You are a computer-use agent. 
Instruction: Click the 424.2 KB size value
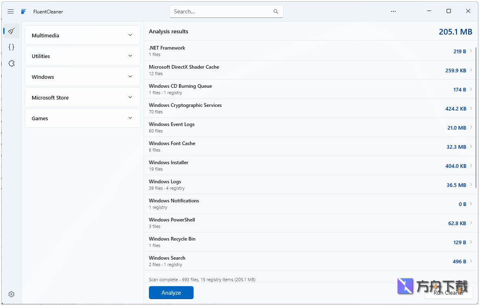pos(456,109)
